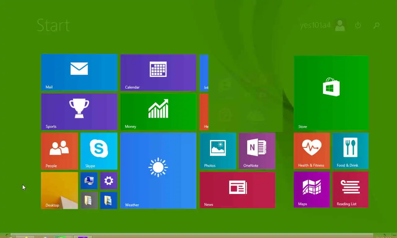Open the Store tile
The width and height of the screenshot is (397, 238).
331,93
